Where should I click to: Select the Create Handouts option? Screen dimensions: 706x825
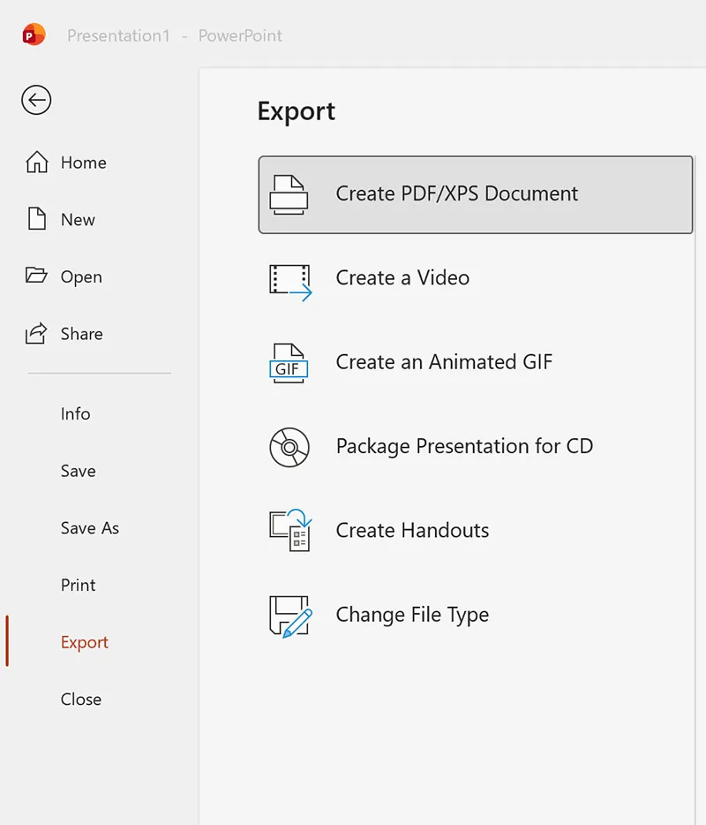[411, 530]
